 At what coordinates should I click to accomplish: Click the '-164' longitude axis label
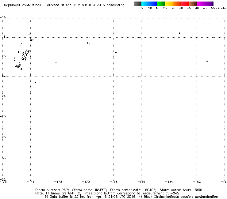(169, 182)
